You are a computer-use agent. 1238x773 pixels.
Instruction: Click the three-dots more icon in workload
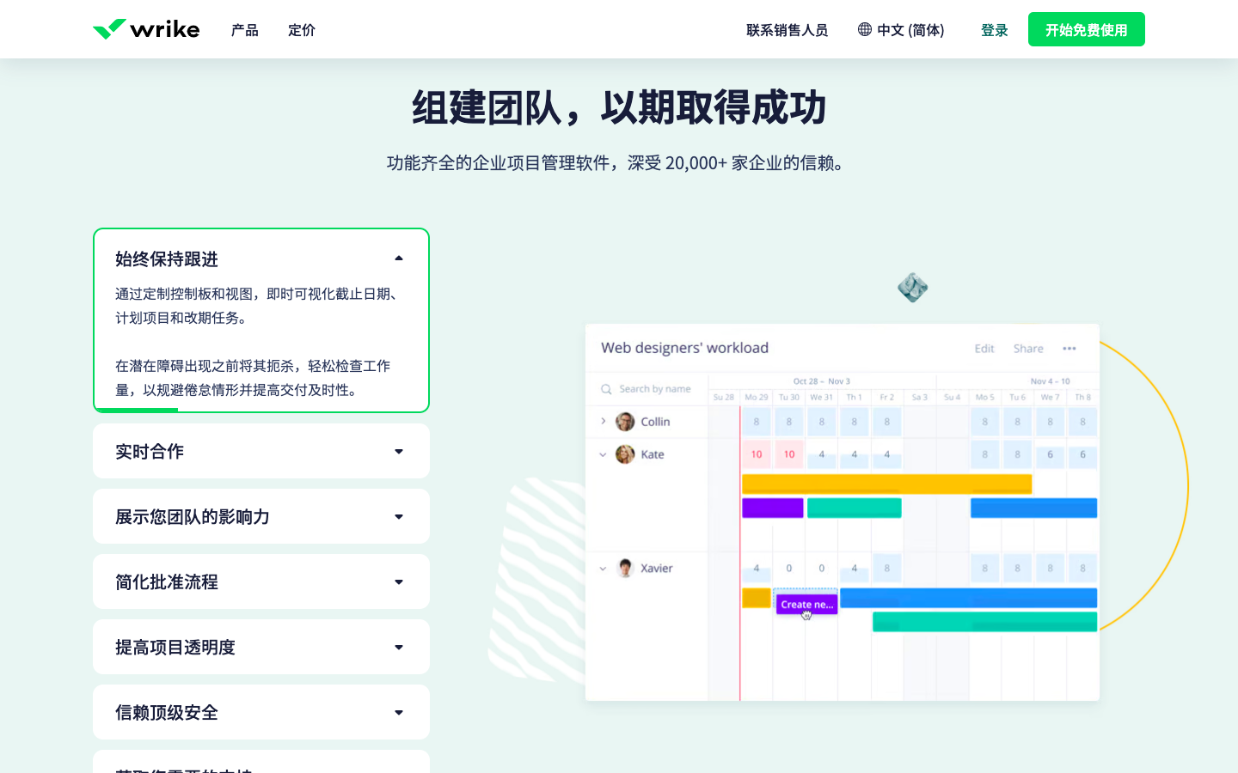(x=1069, y=349)
